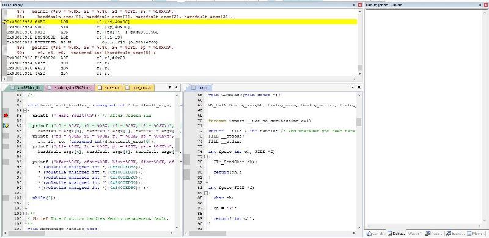Open left editor tab list dropdown

coord(170,87)
